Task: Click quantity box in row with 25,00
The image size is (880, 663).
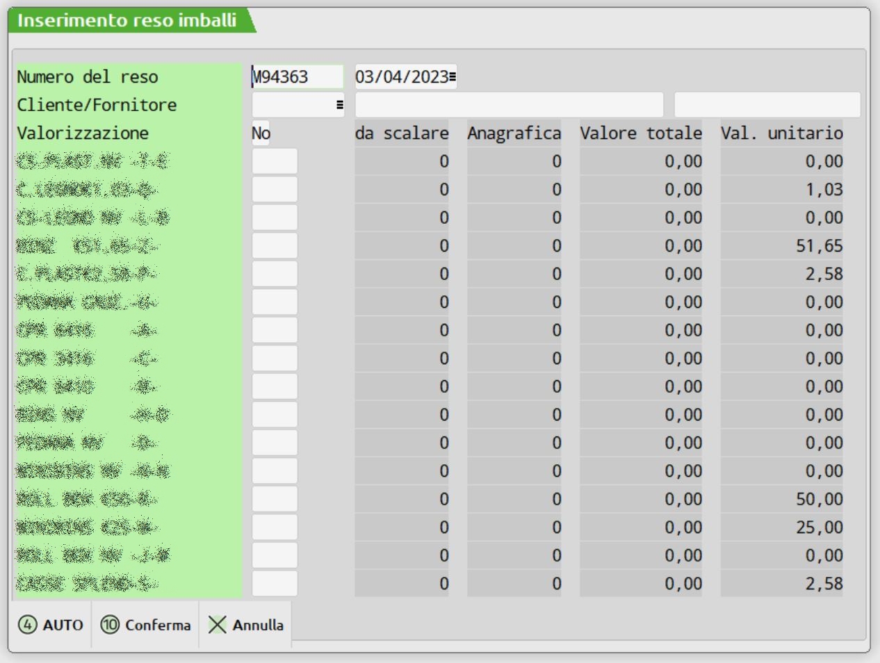Action: click(x=275, y=527)
